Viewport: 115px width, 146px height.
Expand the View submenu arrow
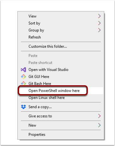click(x=99, y=16)
